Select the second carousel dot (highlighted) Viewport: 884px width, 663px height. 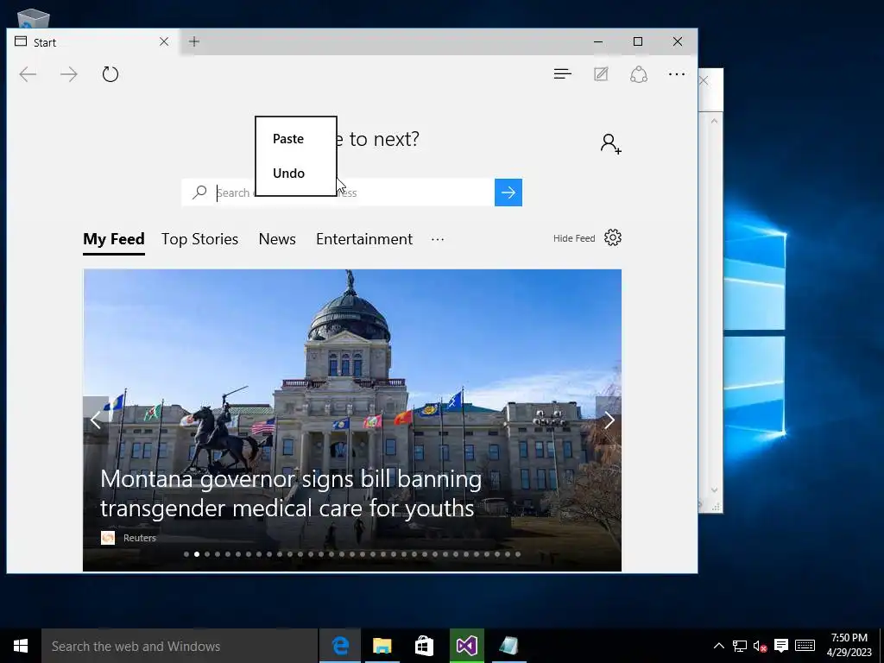[x=197, y=554]
